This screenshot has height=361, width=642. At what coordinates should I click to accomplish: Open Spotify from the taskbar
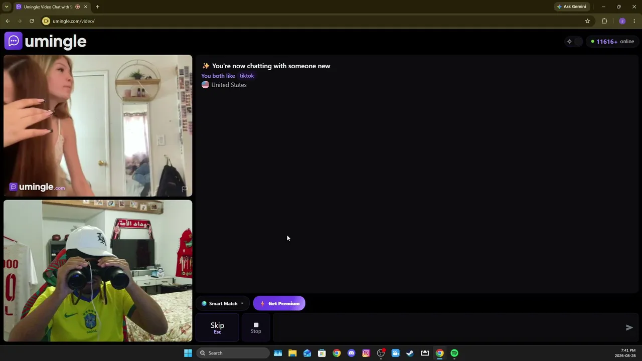pyautogui.click(x=454, y=353)
